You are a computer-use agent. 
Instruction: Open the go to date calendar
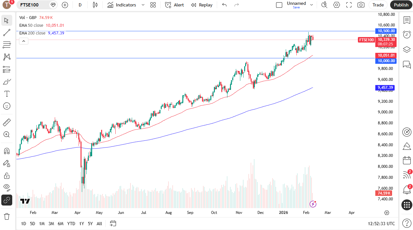click(113, 223)
